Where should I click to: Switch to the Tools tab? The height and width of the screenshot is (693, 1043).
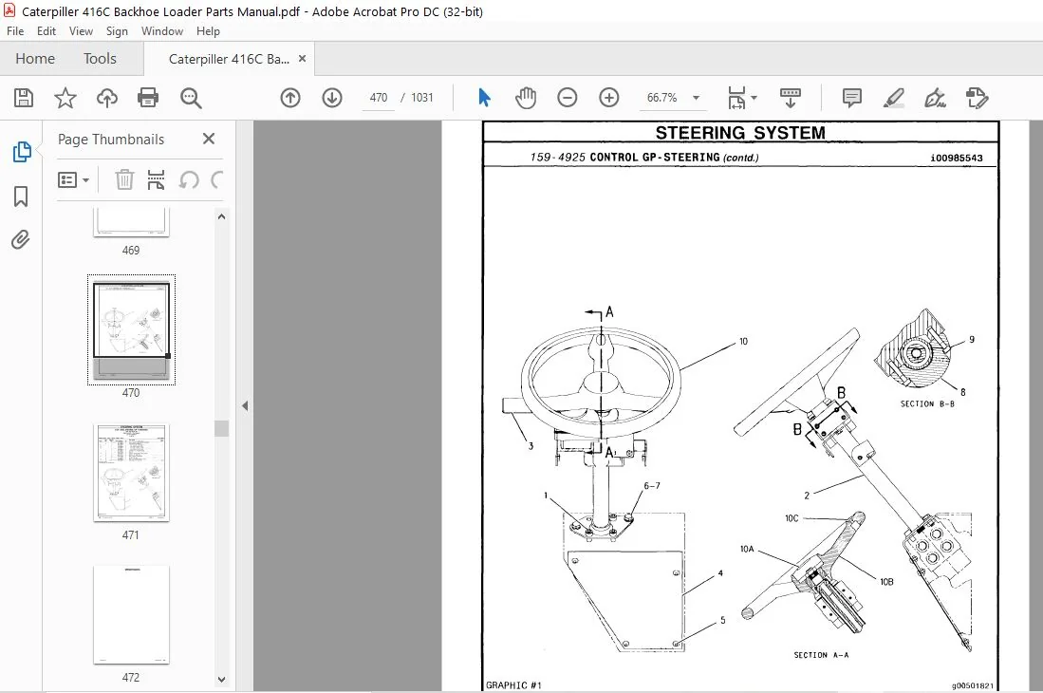(100, 59)
